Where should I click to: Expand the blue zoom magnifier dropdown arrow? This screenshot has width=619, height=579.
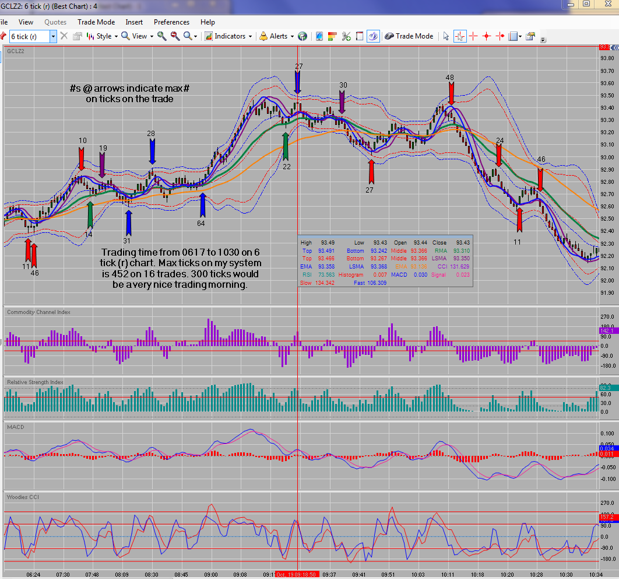195,36
